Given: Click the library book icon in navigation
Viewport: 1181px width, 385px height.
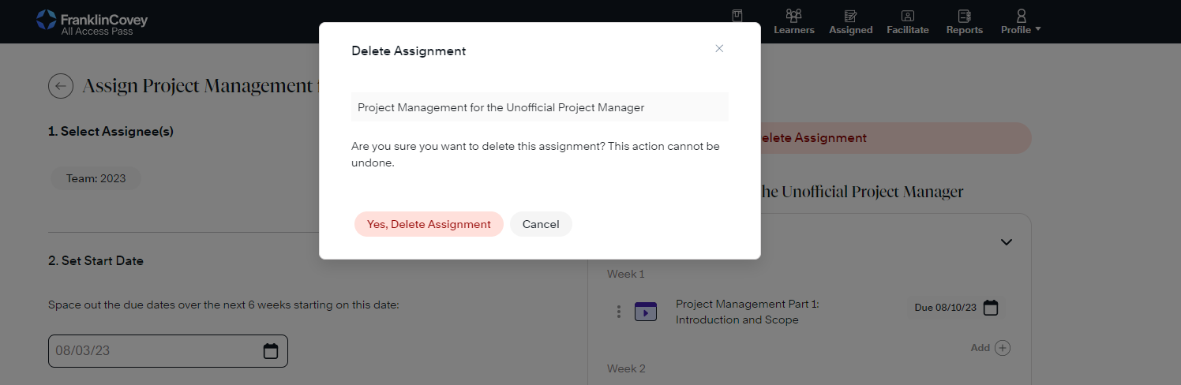Looking at the screenshot, I should click(x=737, y=17).
